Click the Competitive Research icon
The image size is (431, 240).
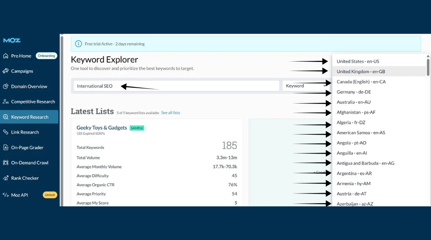(5, 102)
